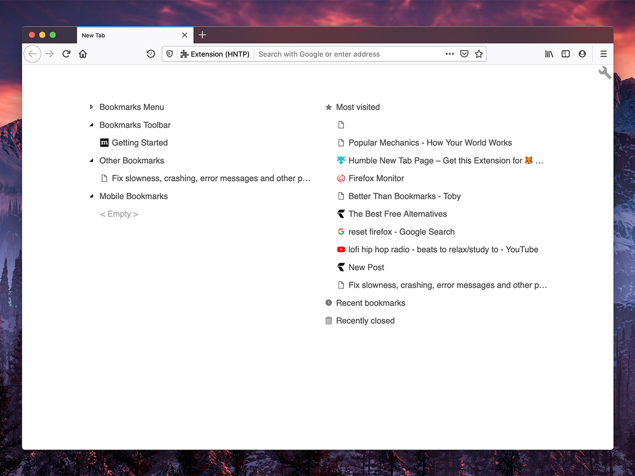Open the extension wrench settings icon
The height and width of the screenshot is (476, 635).
tap(604, 72)
